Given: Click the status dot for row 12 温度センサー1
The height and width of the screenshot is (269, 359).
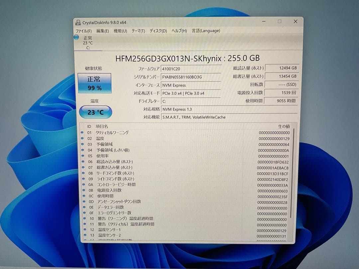Looking at the screenshot, I should point(85,229).
